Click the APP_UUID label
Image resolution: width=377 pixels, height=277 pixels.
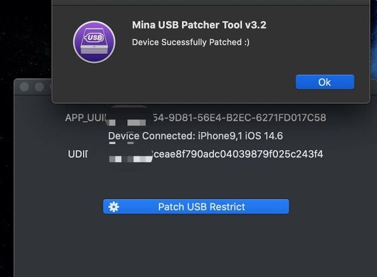[x=85, y=118]
